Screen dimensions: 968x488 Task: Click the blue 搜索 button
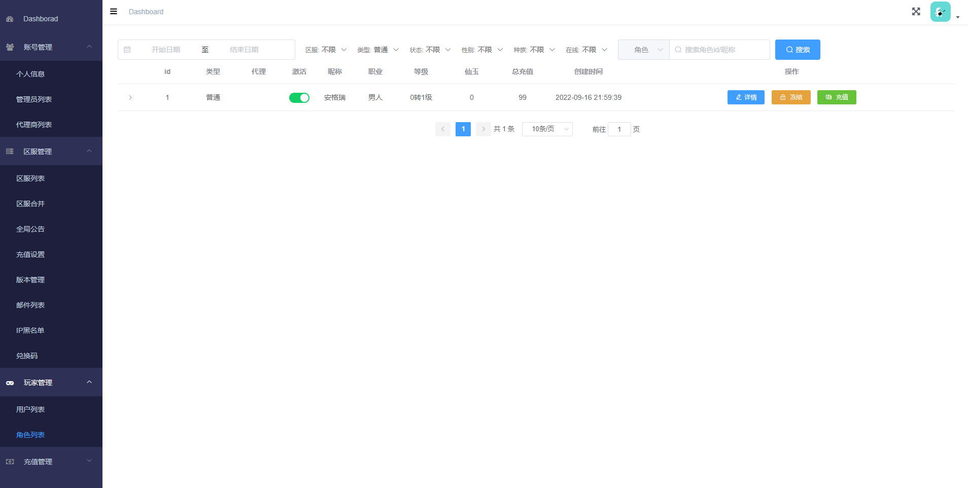(797, 50)
